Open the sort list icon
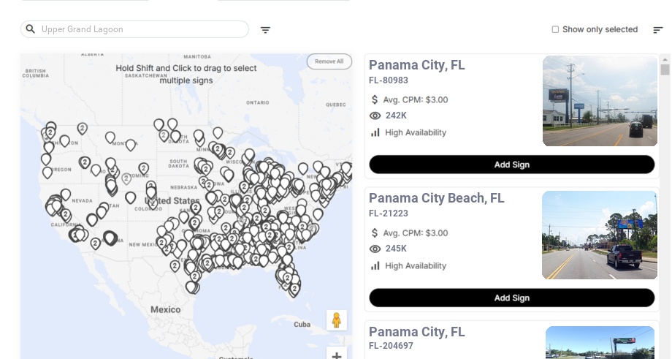Screen dimensions: 672x359 657,30
